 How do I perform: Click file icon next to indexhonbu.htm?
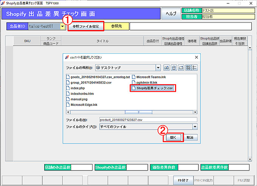[68, 94]
